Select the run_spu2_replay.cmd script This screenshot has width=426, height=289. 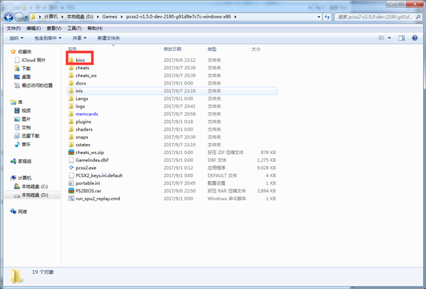click(94, 199)
